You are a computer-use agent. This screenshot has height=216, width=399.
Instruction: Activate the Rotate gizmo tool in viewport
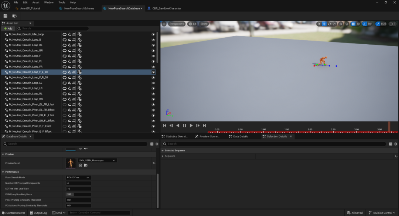tap(329, 24)
